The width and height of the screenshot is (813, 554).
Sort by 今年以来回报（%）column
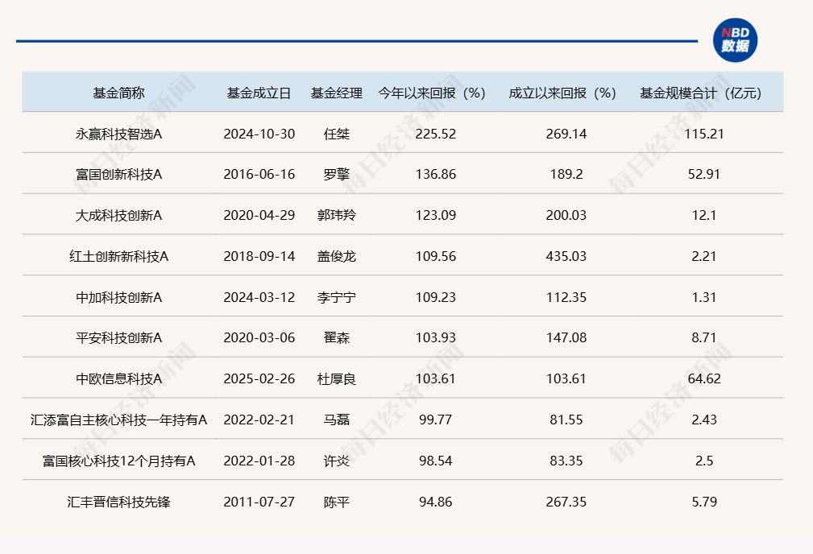[430, 92]
